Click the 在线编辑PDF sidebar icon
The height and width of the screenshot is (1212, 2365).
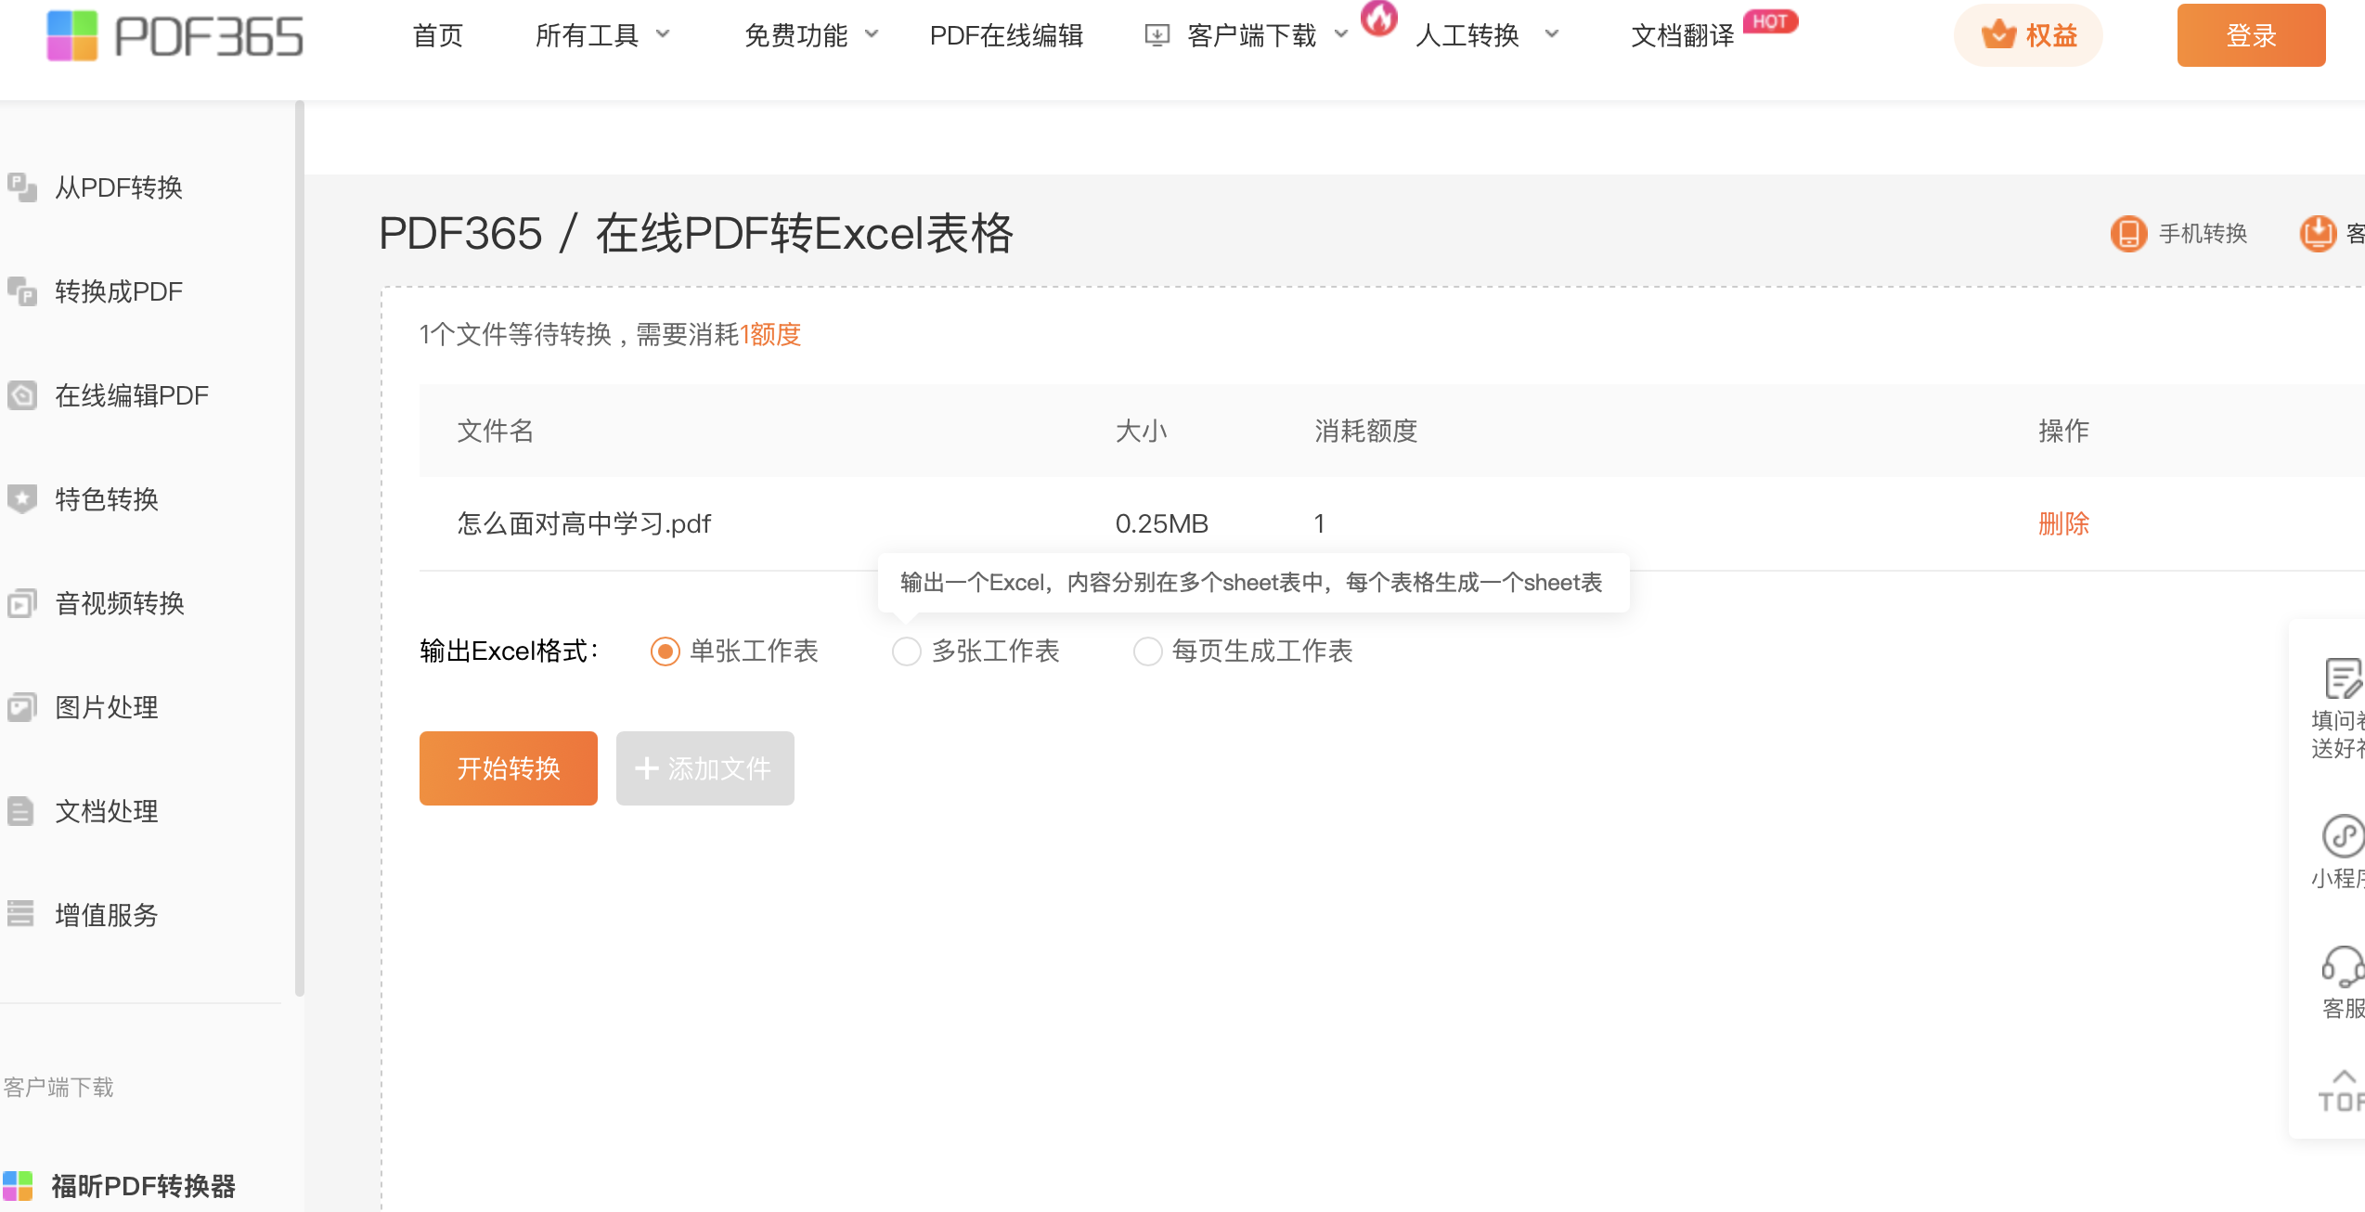click(x=22, y=395)
